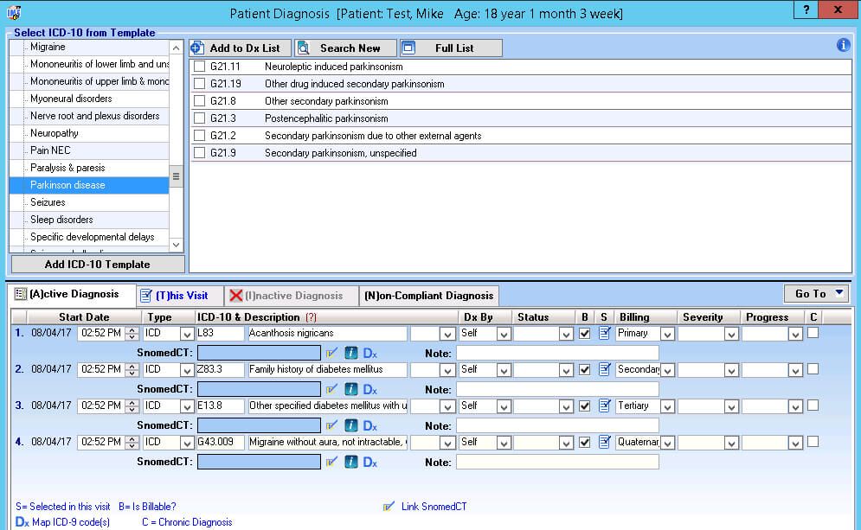861x530 pixels.
Task: Open the (N)on-Compliant Diagnosis tab
Action: 428,296
